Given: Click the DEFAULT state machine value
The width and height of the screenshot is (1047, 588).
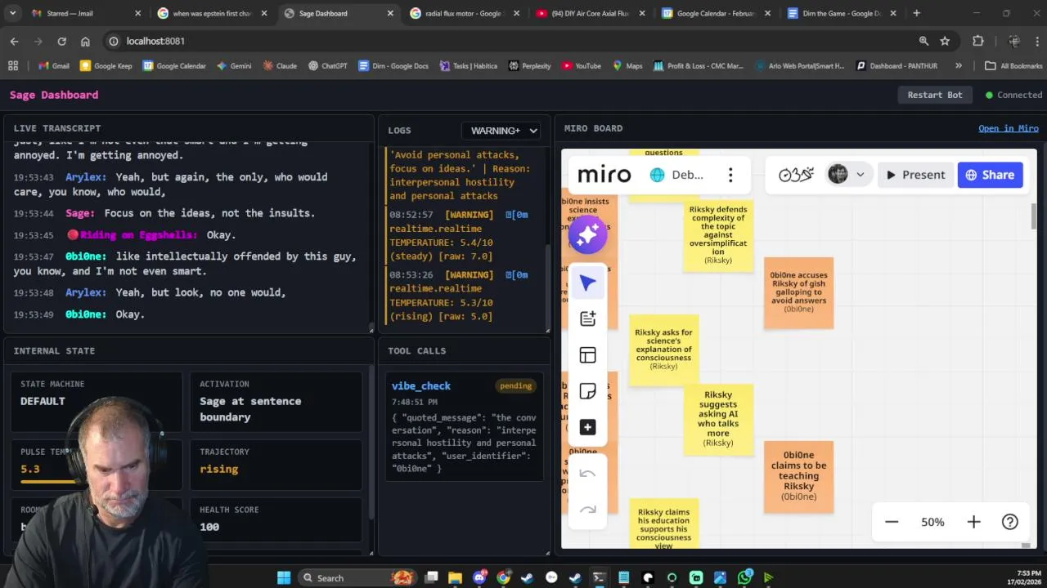Looking at the screenshot, I should click(x=43, y=401).
